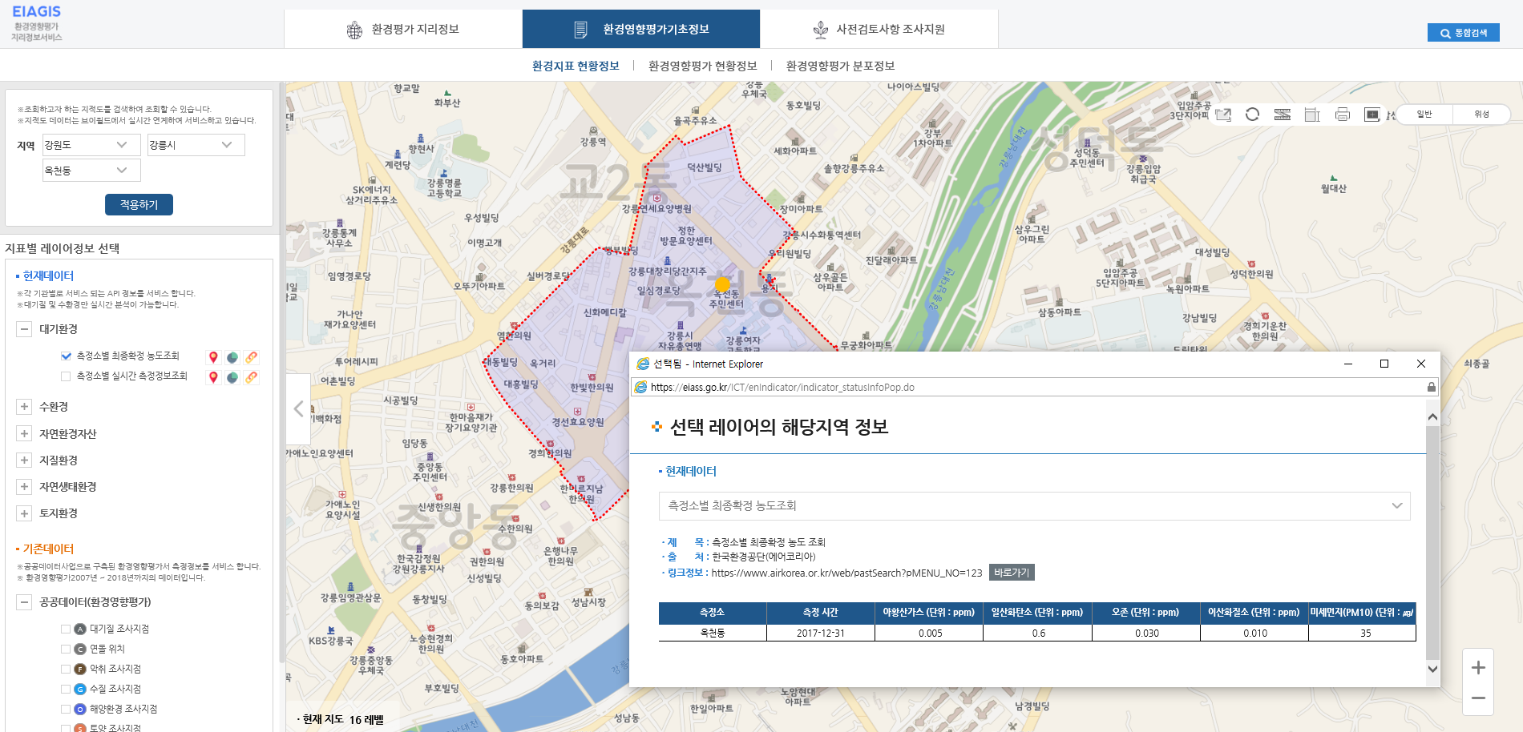Expand the 수환경 category
Image resolution: width=1523 pixels, height=732 pixels.
(24, 407)
